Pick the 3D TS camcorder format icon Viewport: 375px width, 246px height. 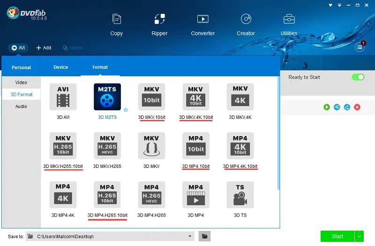(x=240, y=195)
